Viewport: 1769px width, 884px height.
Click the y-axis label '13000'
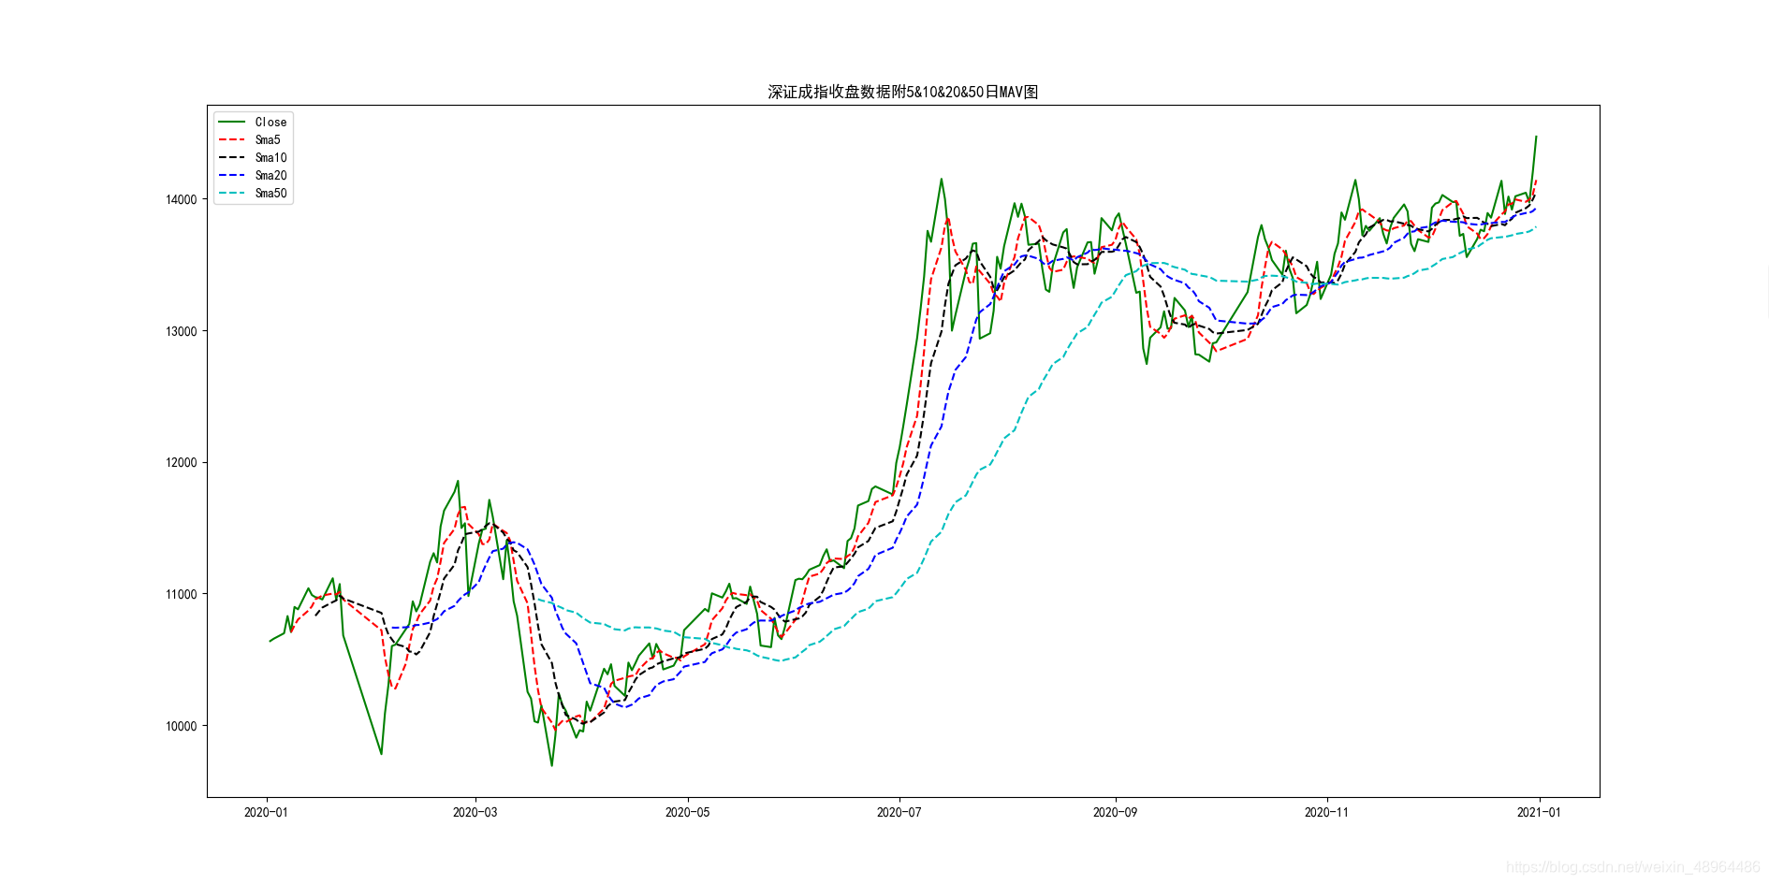(182, 331)
